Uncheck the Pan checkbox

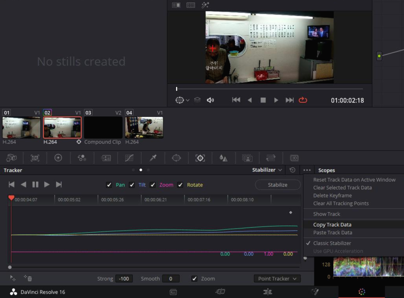tap(109, 185)
